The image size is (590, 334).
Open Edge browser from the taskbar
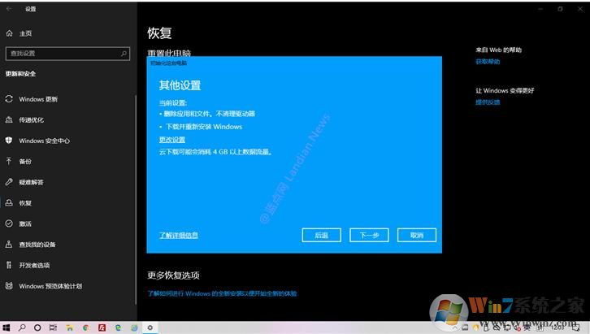point(118,327)
